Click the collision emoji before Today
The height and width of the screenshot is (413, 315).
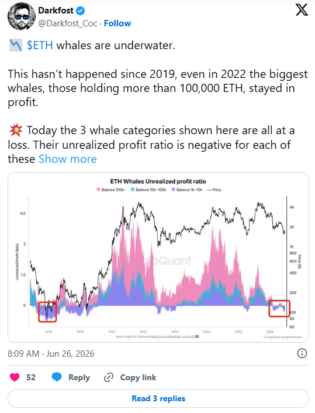pos(16,131)
